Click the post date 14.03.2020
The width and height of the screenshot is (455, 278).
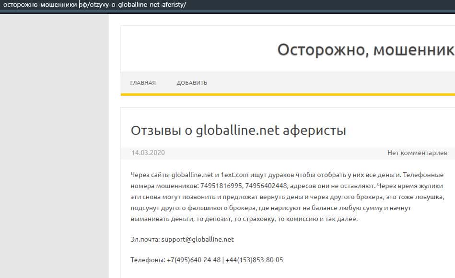(x=148, y=153)
